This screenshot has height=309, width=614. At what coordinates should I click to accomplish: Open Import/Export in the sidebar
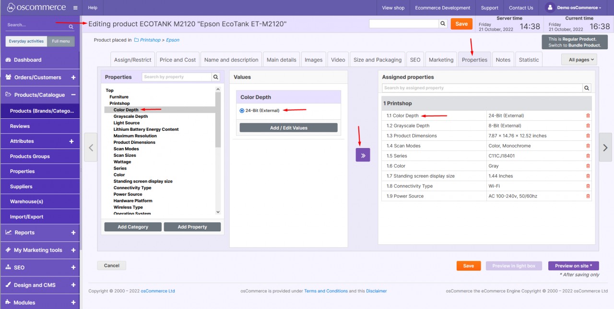[x=40, y=217]
